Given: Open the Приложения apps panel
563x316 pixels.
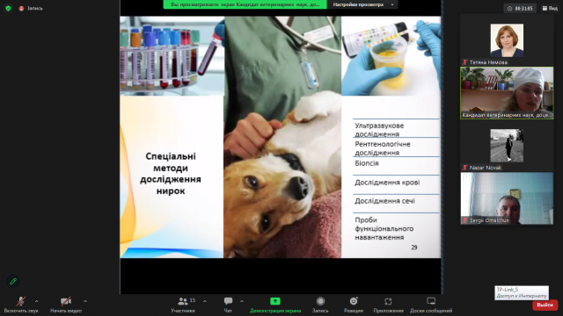Looking at the screenshot, I should pos(388,305).
